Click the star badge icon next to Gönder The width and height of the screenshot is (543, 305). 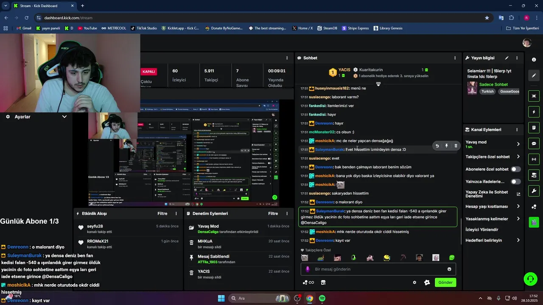(427, 283)
